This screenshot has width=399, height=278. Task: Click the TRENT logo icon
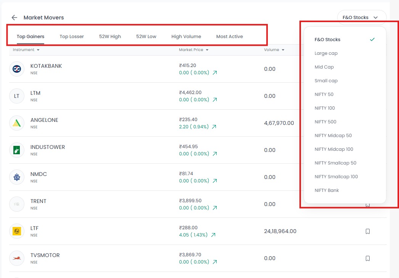point(17,204)
